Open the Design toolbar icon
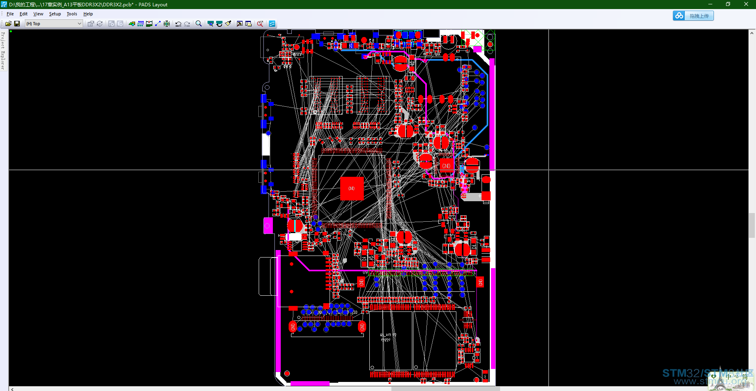 141,24
